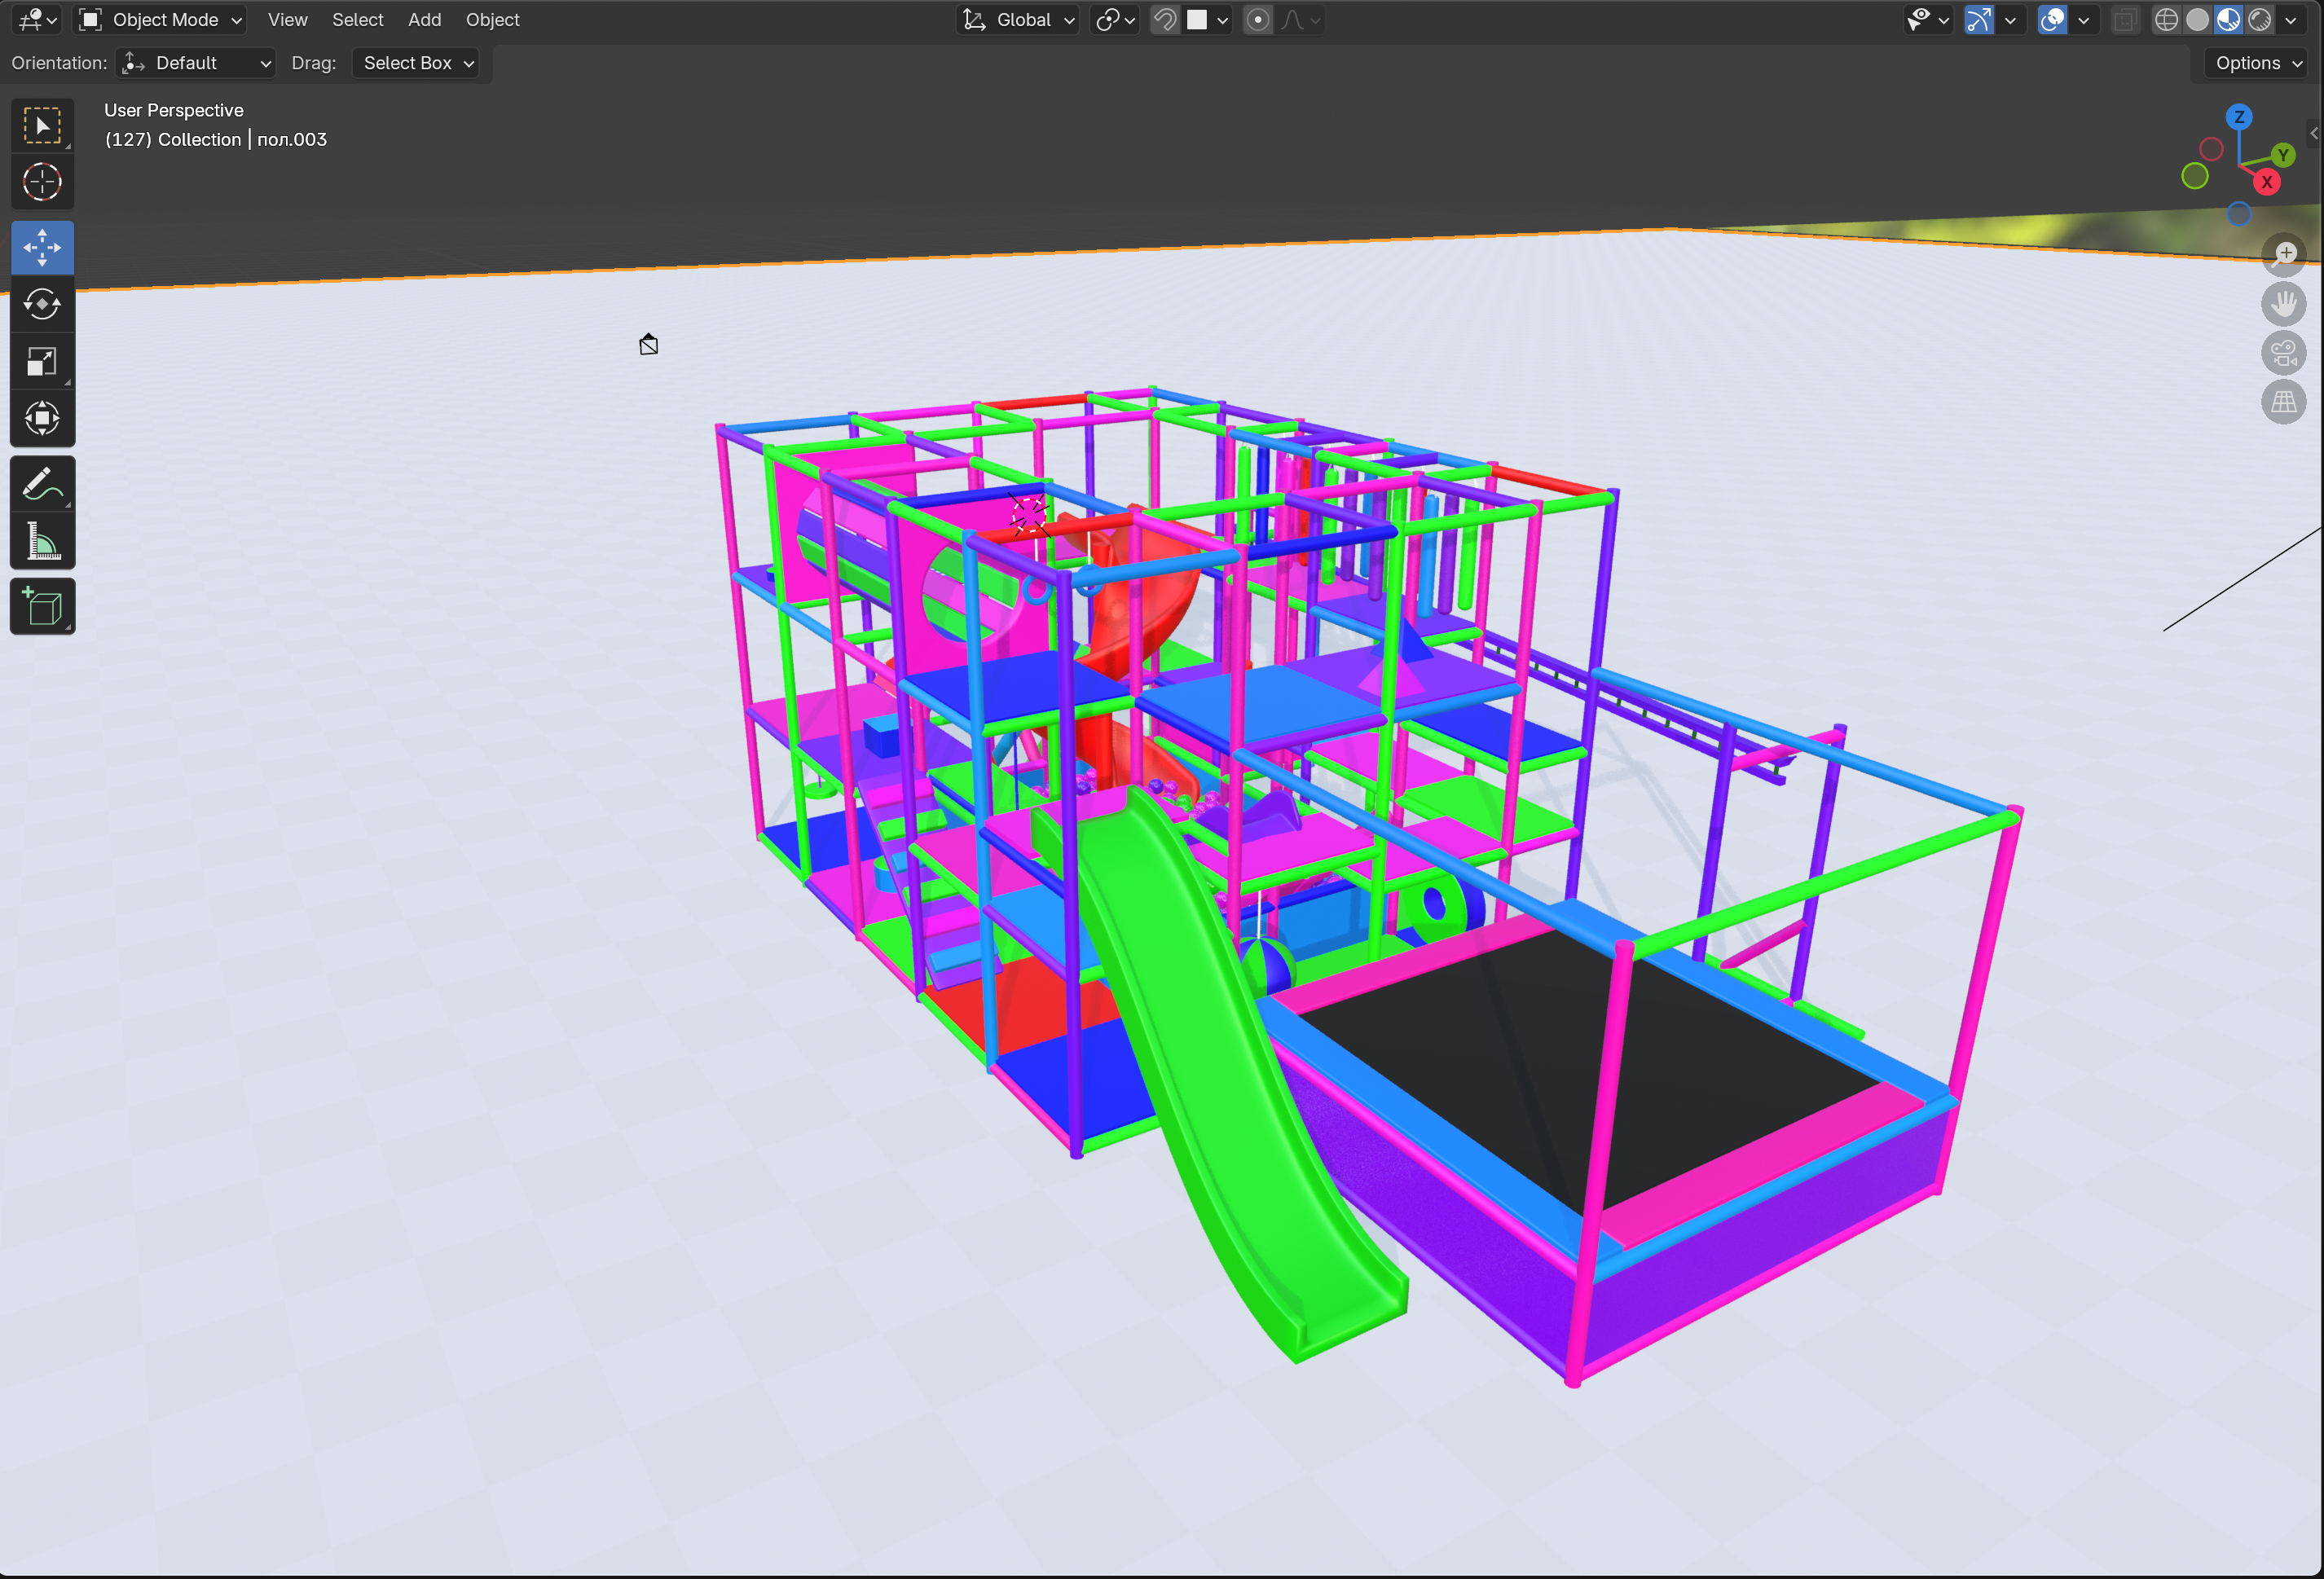Viewport: 2324px width, 1579px height.
Task: Expand the Select Box drag dropdown
Action: (416, 63)
